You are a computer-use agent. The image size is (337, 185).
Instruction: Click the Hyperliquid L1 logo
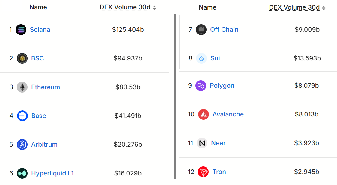coord(22,173)
